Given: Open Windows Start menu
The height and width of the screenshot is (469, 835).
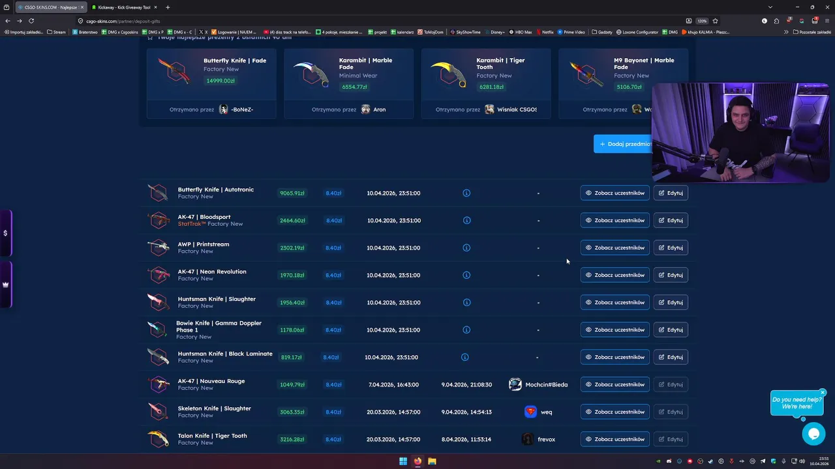Looking at the screenshot, I should click(x=403, y=461).
